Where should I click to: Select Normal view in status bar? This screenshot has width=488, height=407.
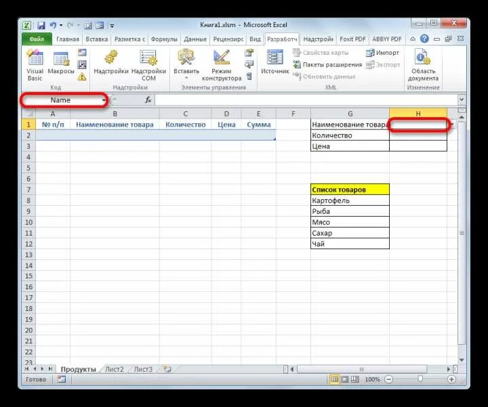(334, 379)
